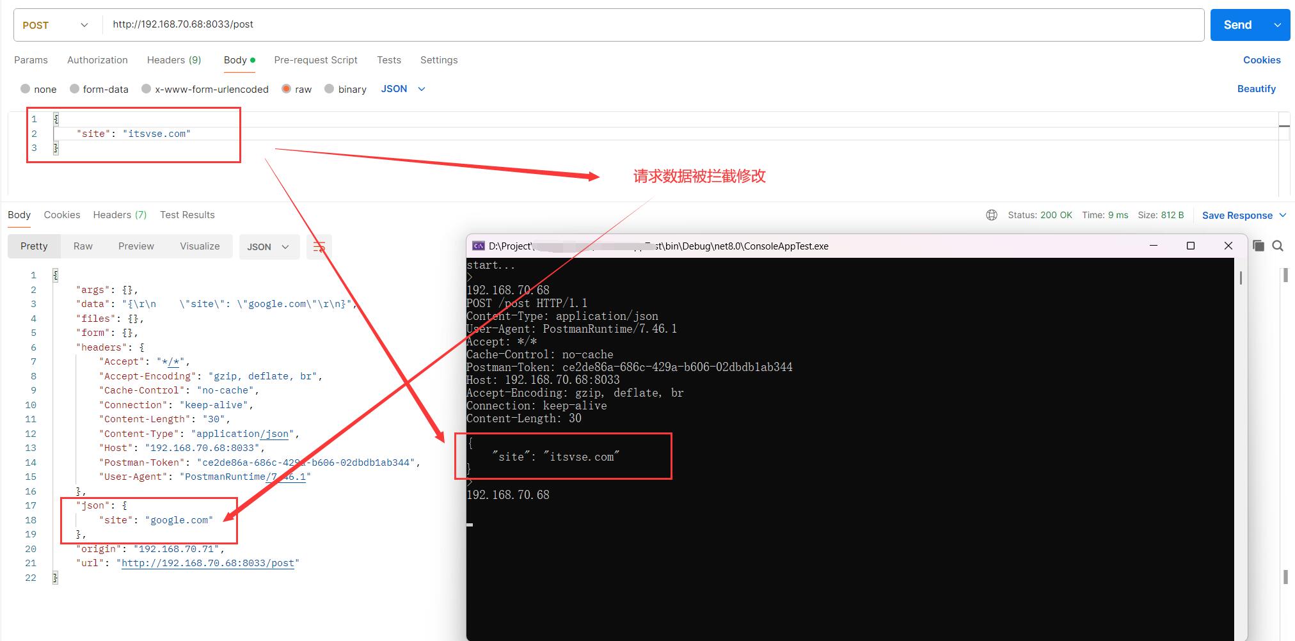The image size is (1295, 641).
Task: Open the Authorization tab
Action: point(97,60)
